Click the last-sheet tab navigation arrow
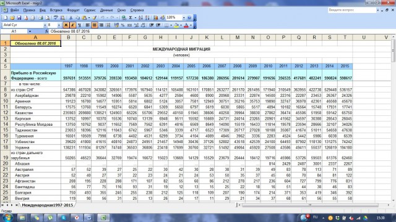The height and width of the screenshot is (222, 396). click(17, 205)
